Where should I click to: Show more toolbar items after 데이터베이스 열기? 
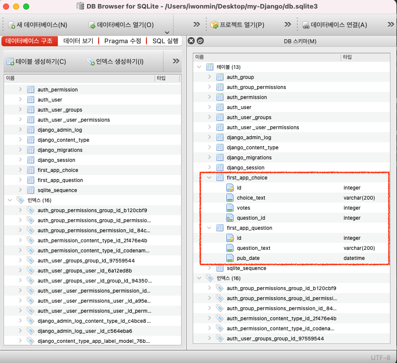coord(196,24)
